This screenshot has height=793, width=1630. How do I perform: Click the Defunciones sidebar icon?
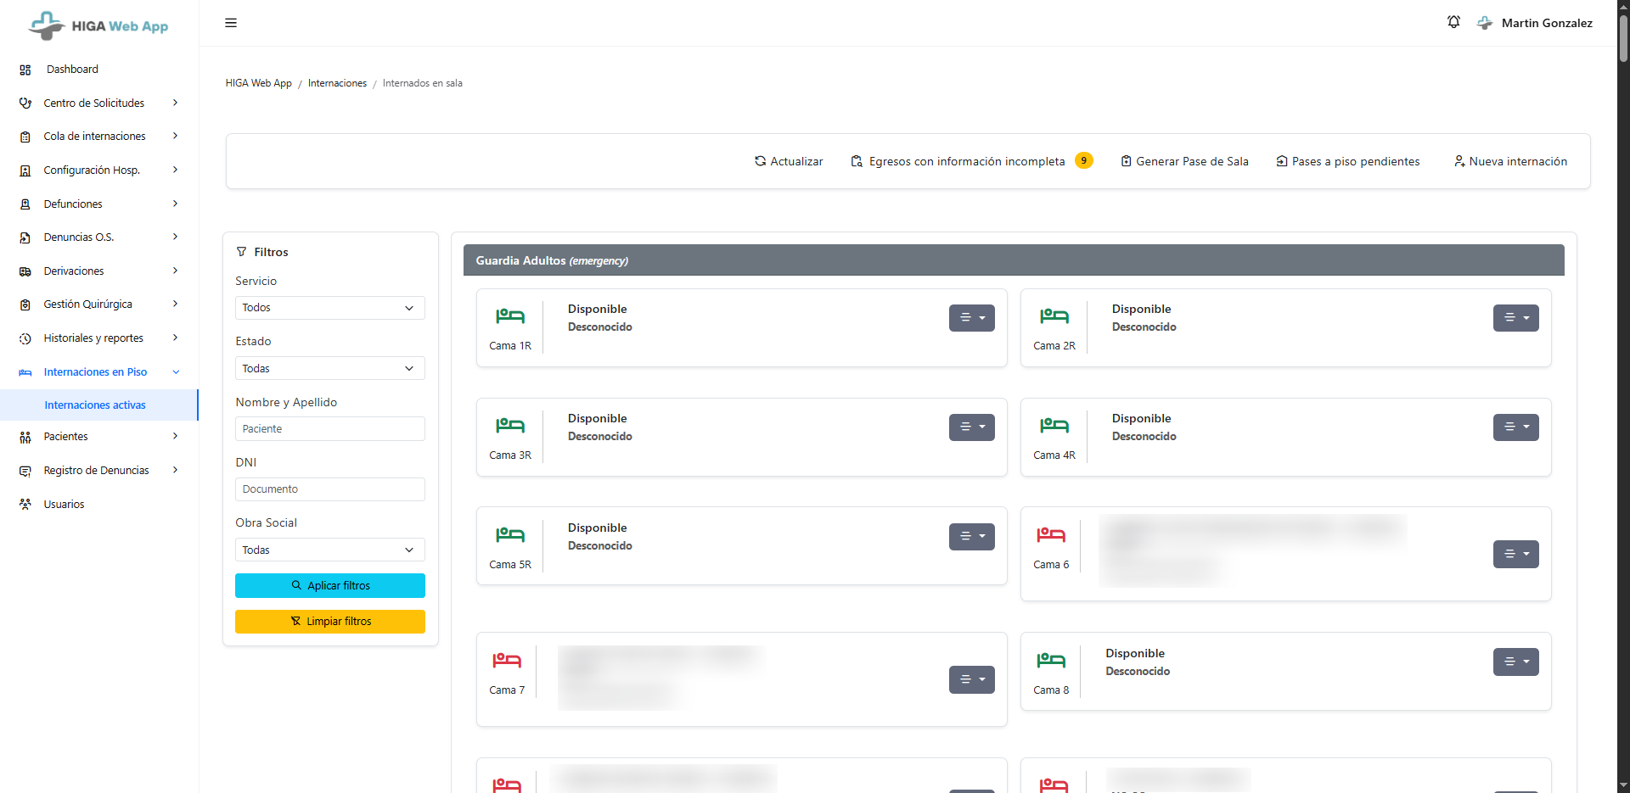click(x=25, y=204)
